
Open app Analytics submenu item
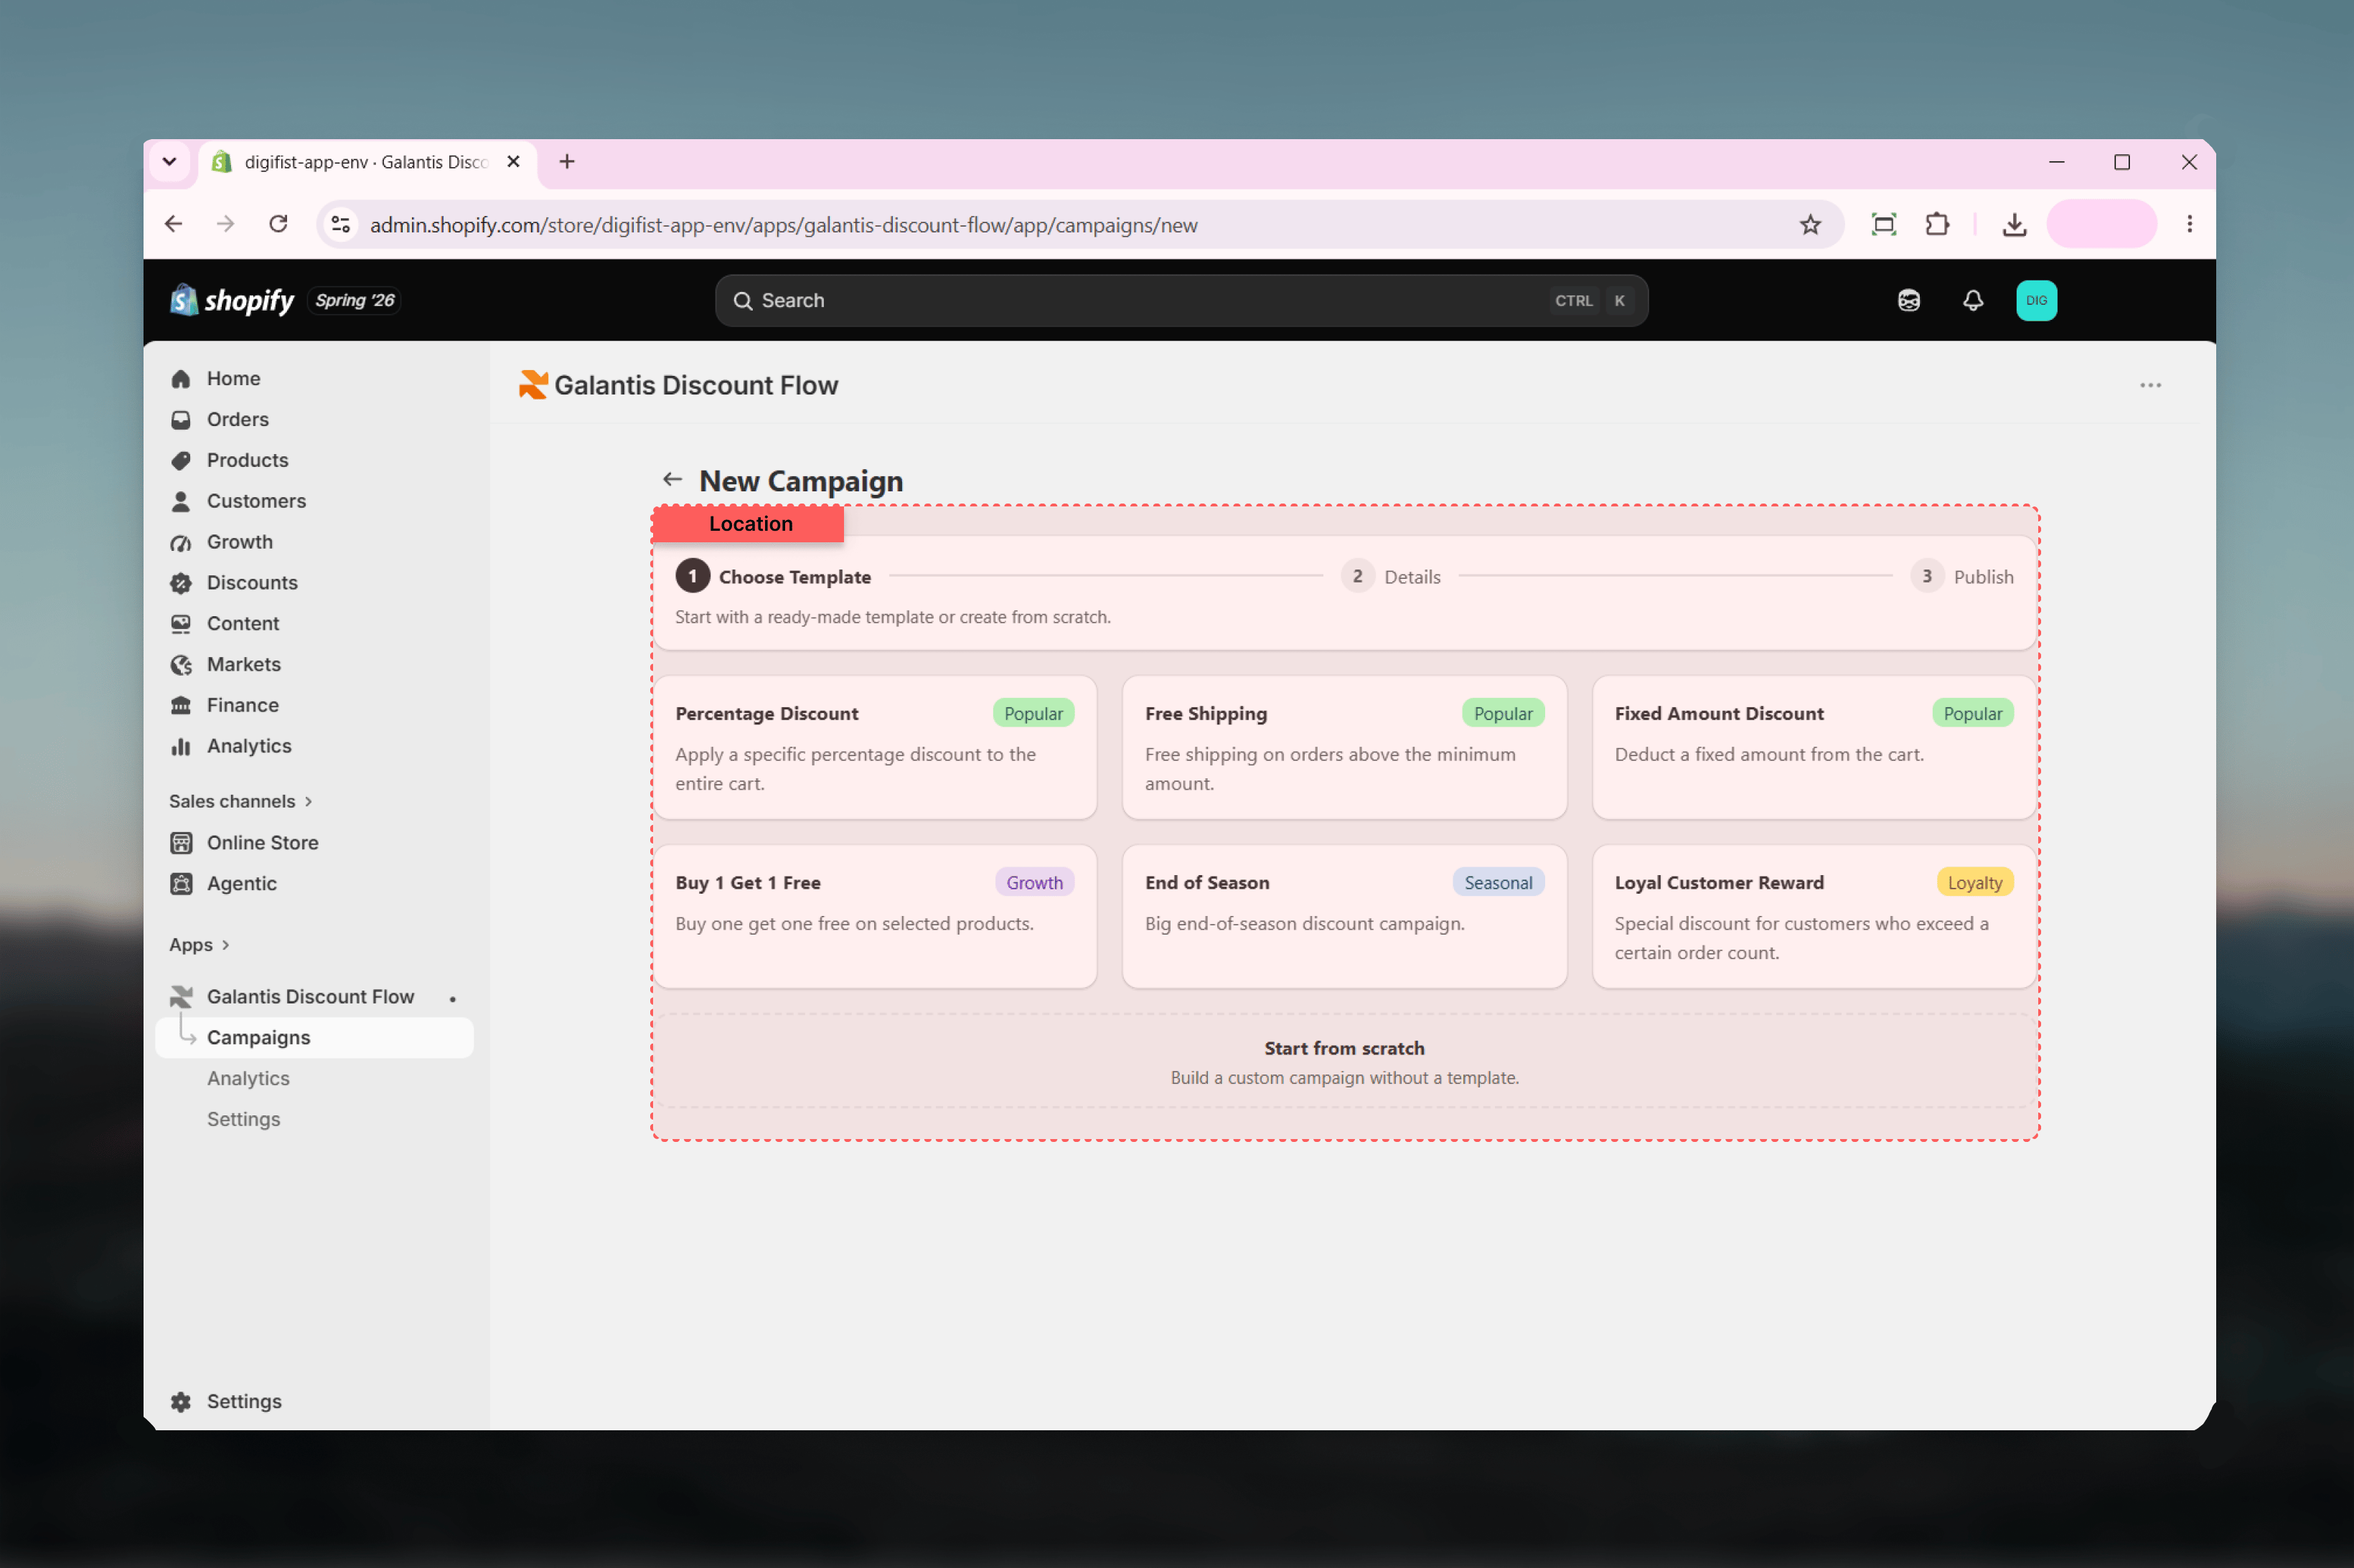pos(248,1079)
